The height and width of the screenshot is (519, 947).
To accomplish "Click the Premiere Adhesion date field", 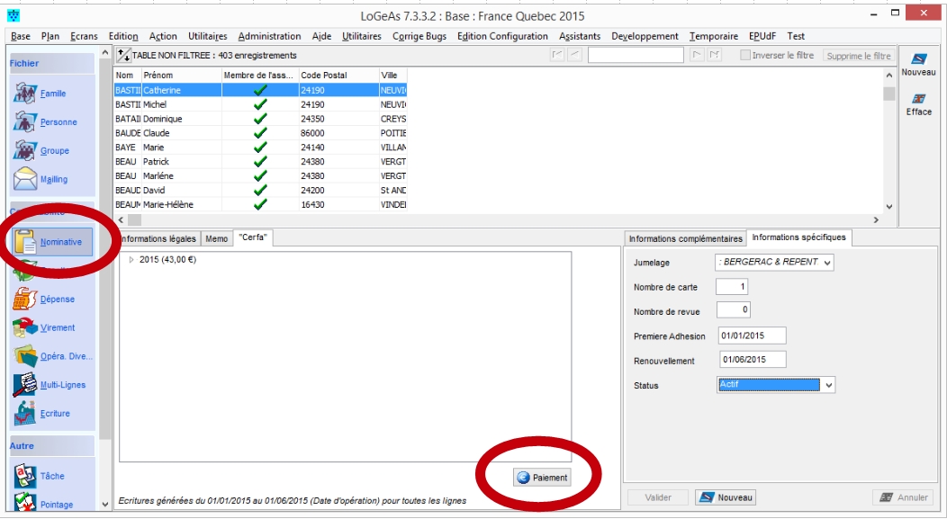I will click(752, 336).
